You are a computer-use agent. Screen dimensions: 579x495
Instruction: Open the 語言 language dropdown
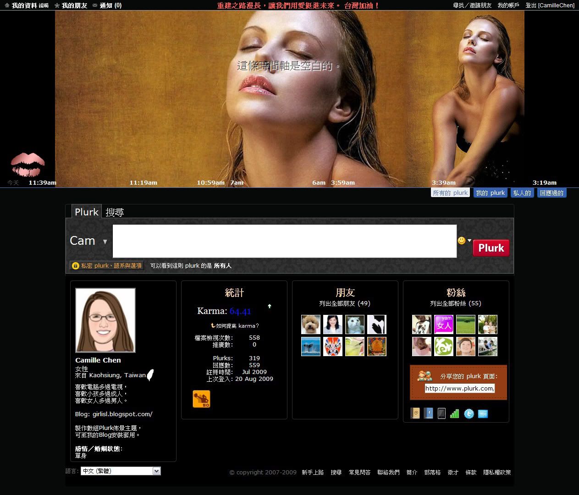[x=121, y=471]
